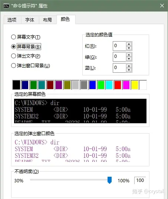Switch to the 选项 tab
The height and width of the screenshot is (199, 168).
coord(12,20)
